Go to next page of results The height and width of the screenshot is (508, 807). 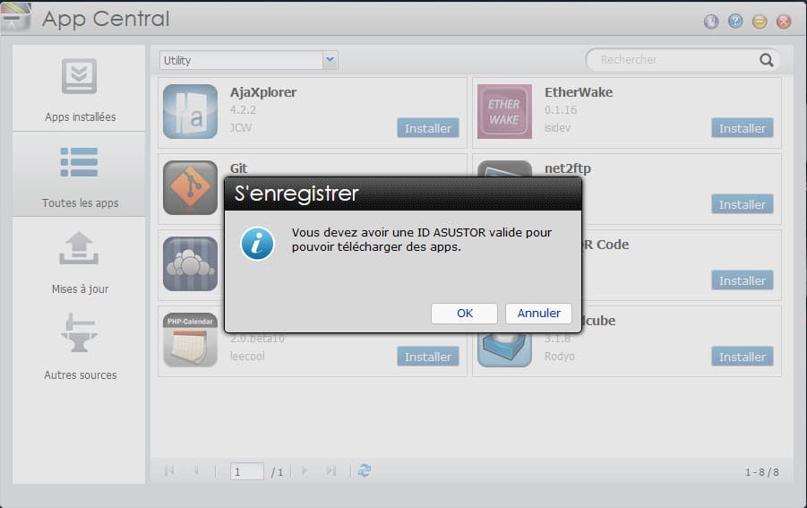point(305,471)
